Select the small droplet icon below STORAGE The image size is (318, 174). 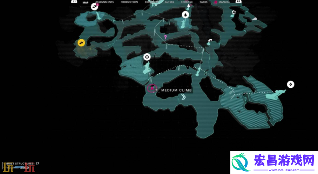(x=188, y=6)
